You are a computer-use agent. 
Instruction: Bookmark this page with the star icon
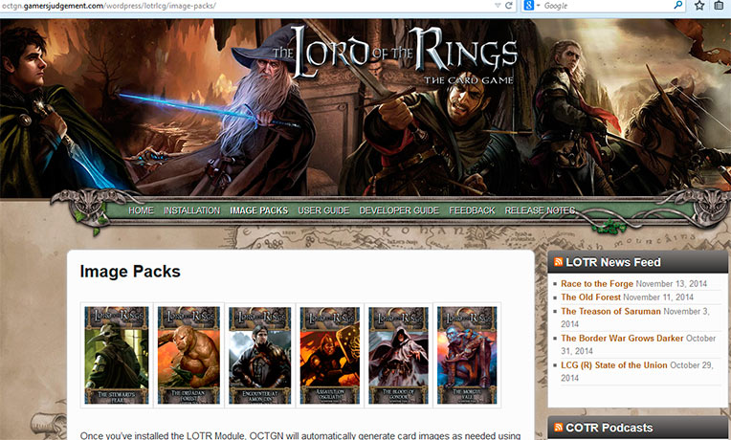[699, 6]
